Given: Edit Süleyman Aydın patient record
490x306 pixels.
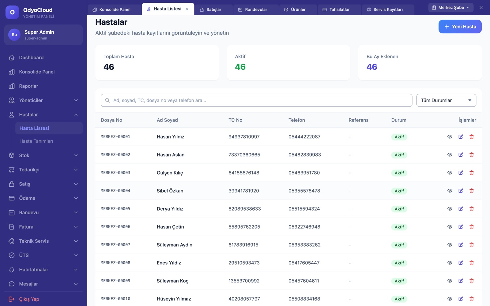Looking at the screenshot, I should click(x=461, y=245).
